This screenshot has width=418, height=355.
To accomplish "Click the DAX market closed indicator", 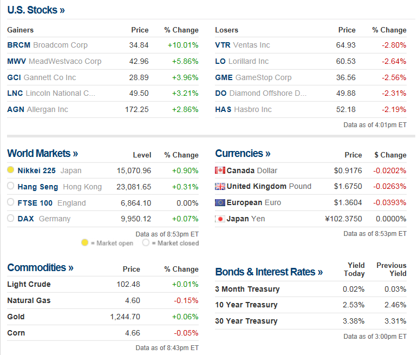I will coord(11,219).
